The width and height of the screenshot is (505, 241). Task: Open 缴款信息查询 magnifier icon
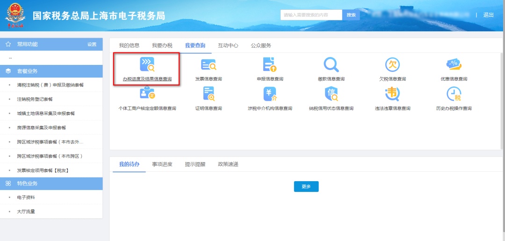[x=331, y=64]
